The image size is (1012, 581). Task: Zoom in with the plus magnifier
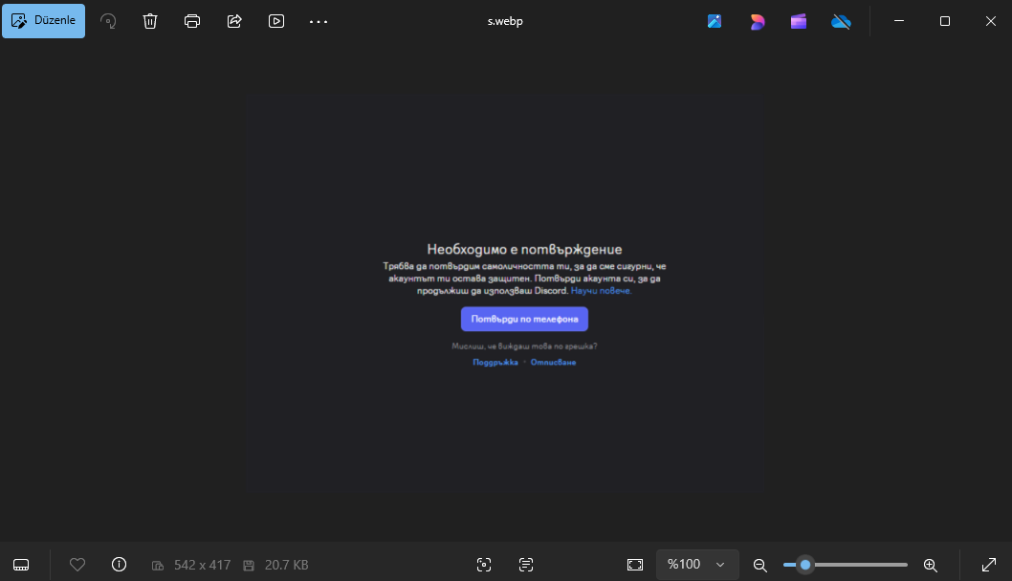(930, 566)
